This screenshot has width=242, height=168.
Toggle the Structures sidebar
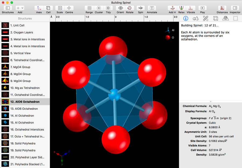(x=8, y=8)
